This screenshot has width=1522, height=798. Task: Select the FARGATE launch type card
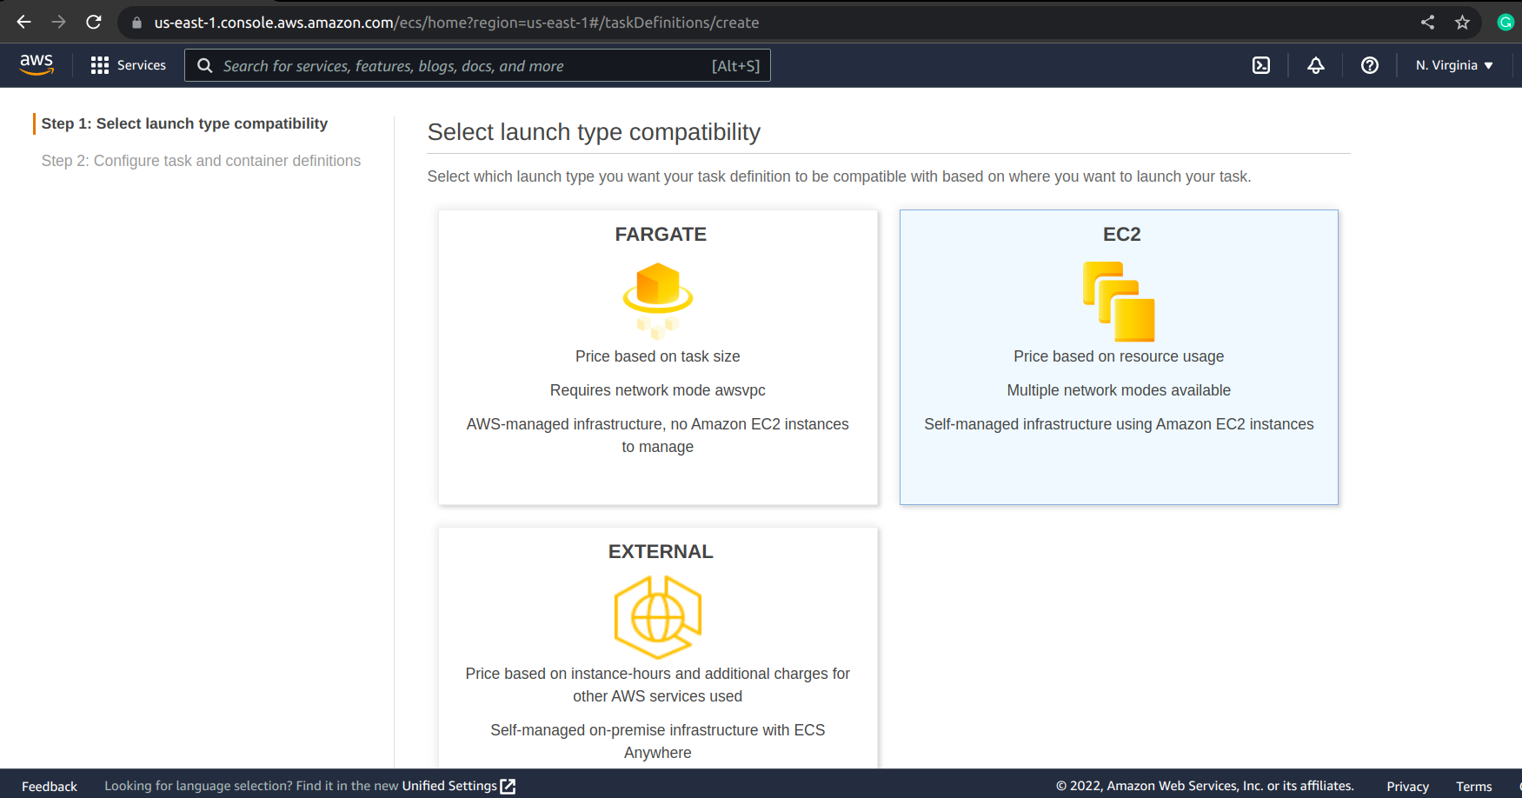pos(658,356)
